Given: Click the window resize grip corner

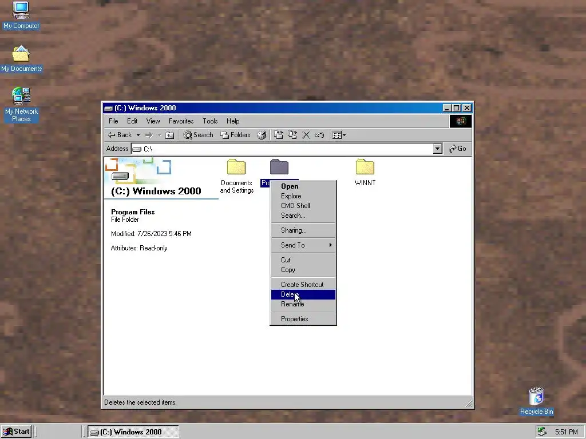Looking at the screenshot, I should 469,403.
